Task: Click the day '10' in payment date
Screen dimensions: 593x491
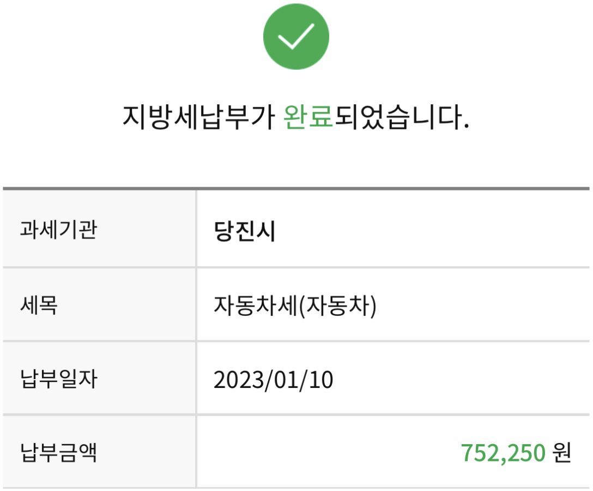Action: click(320, 380)
